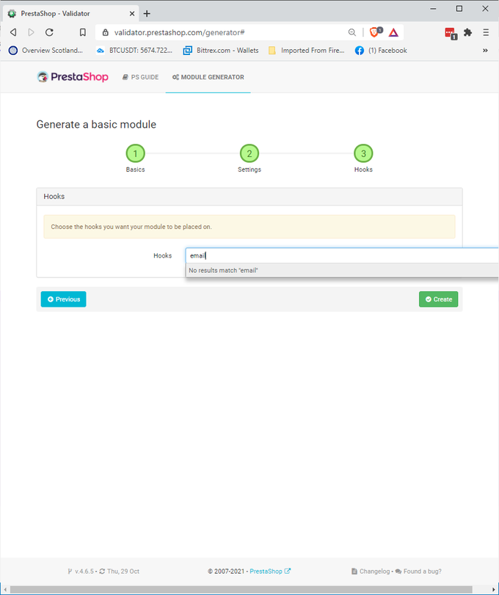The image size is (499, 595).
Task: Go back using the browser back arrow
Action: [x=13, y=32]
